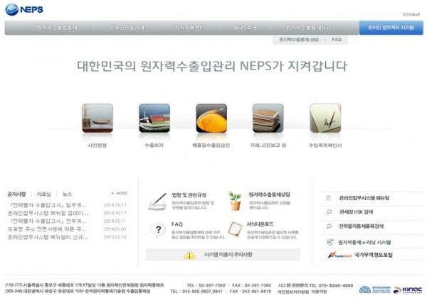427x298 pixels.
Task: Click the 사전판정 label
Action: (97, 145)
